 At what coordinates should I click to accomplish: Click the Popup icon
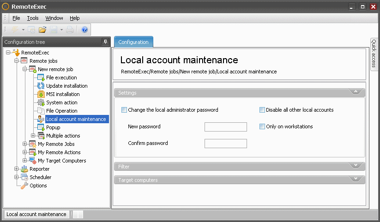coord(41,127)
